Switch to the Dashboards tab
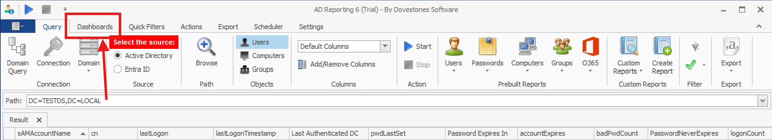Image resolution: width=772 pixels, height=140 pixels. 95,27
